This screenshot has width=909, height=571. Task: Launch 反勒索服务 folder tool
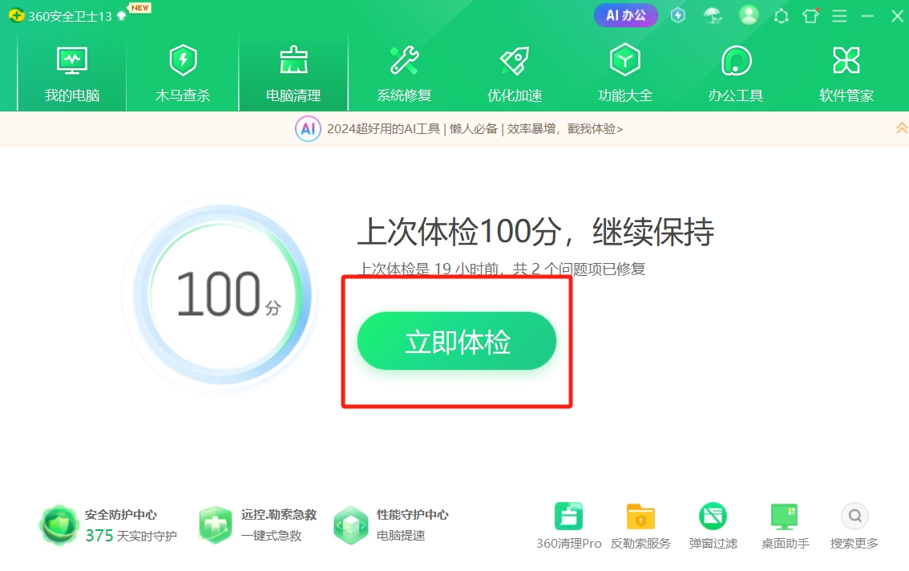tap(640, 526)
